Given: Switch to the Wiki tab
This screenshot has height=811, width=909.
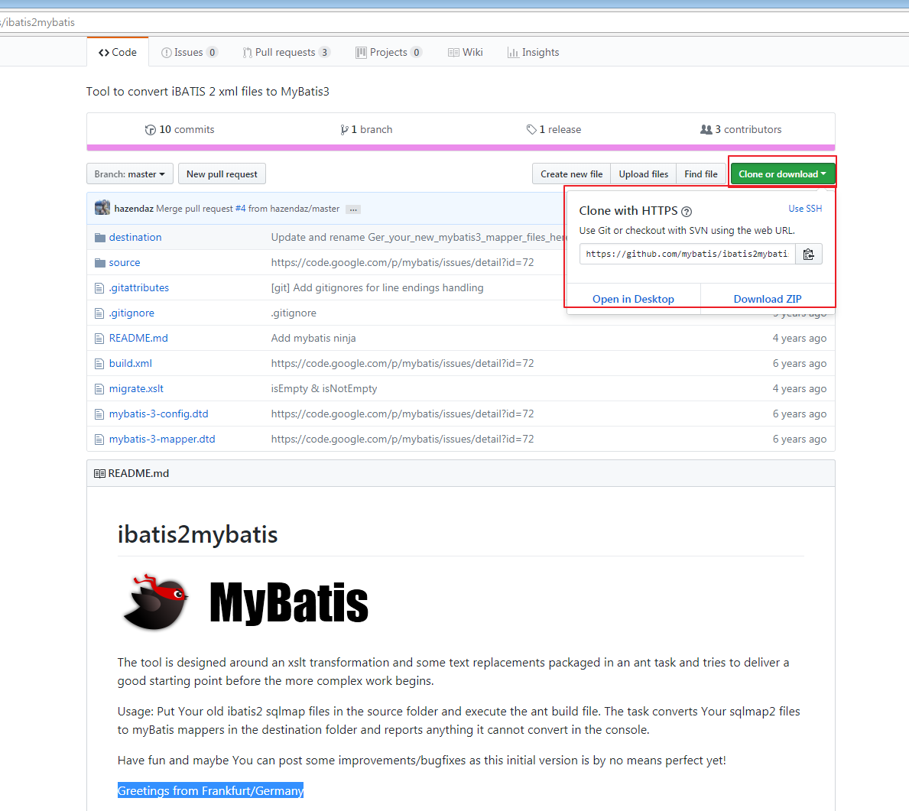Looking at the screenshot, I should [466, 52].
